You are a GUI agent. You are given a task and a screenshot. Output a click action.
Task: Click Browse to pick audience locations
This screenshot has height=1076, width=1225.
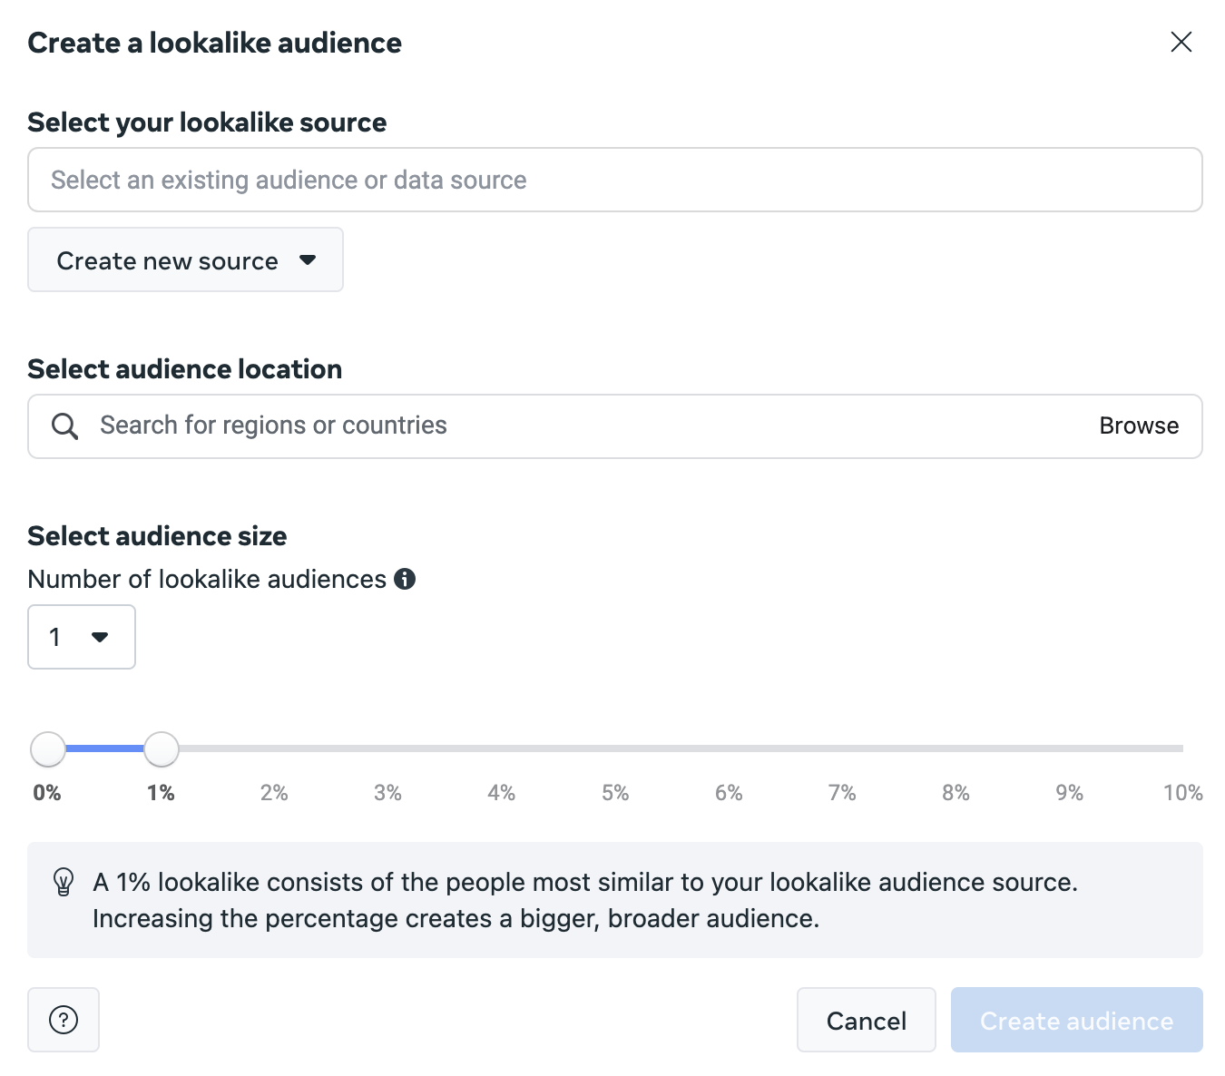click(1139, 426)
